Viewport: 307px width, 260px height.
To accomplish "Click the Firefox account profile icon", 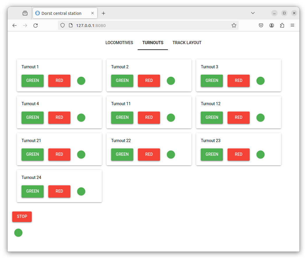I will [x=271, y=26].
